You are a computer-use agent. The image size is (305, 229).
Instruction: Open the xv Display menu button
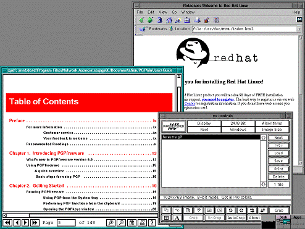pos(204,123)
